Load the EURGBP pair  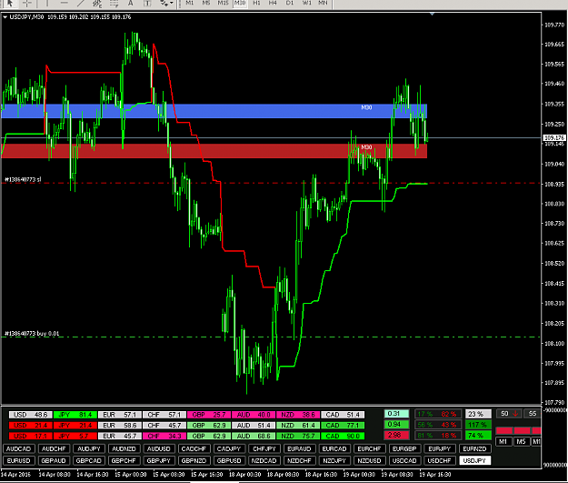[x=404, y=449]
